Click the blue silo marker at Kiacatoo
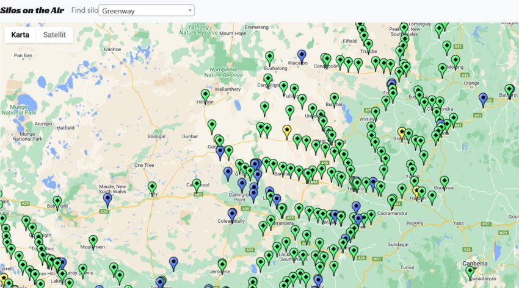The image size is (519, 288). coord(302,55)
